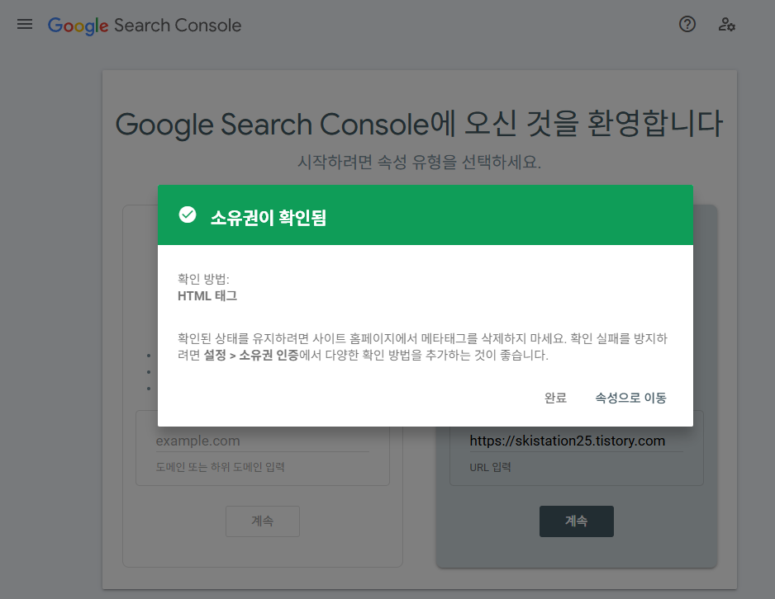Focus the URL field with skistation25.tistory.com

[577, 441]
